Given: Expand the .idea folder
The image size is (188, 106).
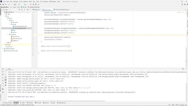Looking at the screenshot, I should click(4, 14).
